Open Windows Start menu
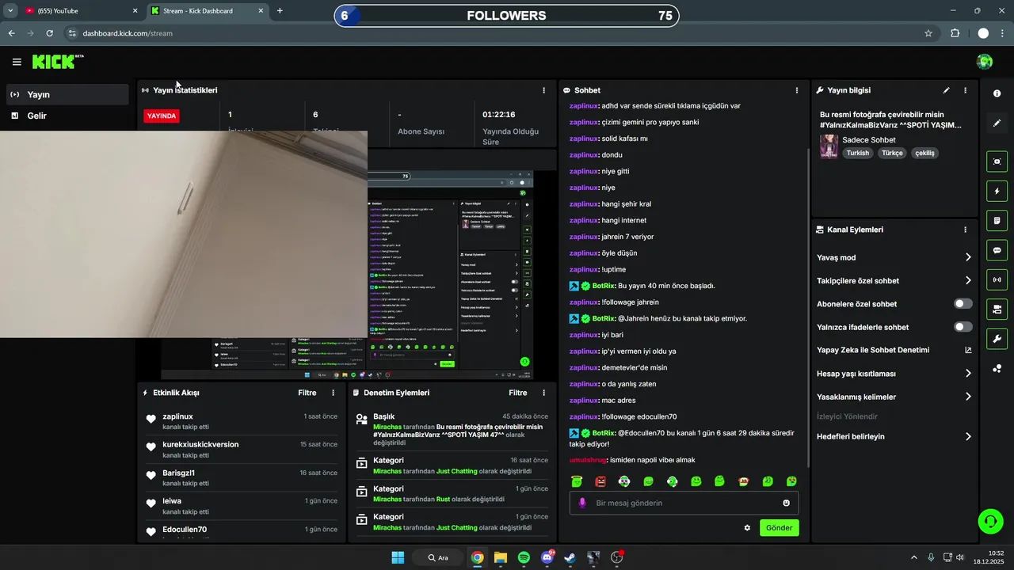This screenshot has height=570, width=1014. pos(398,557)
